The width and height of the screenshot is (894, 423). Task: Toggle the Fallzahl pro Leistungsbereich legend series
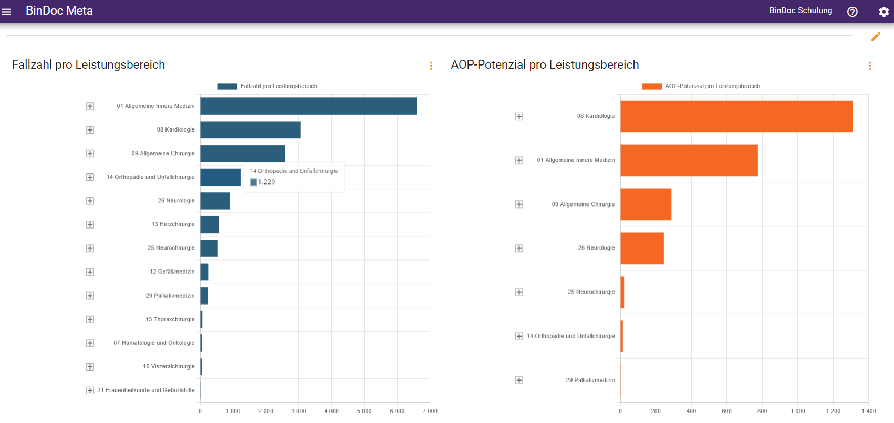tap(267, 86)
